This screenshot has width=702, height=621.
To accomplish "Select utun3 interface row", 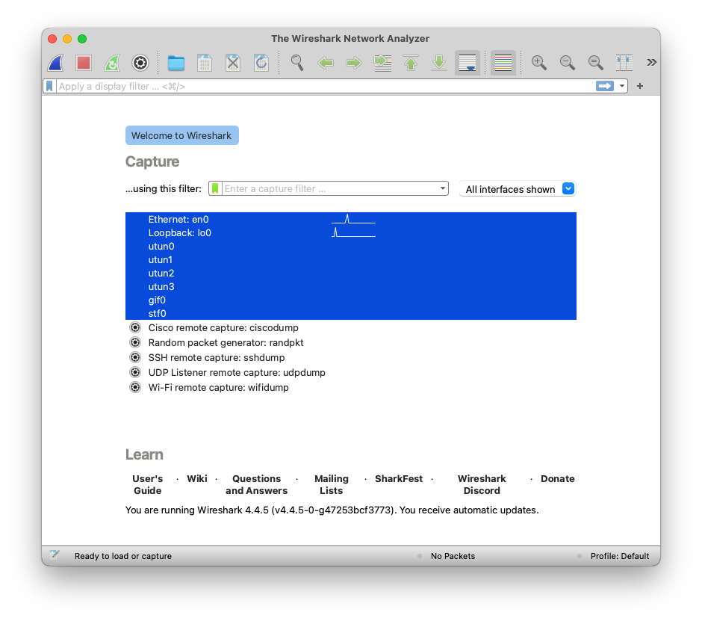I will click(350, 286).
